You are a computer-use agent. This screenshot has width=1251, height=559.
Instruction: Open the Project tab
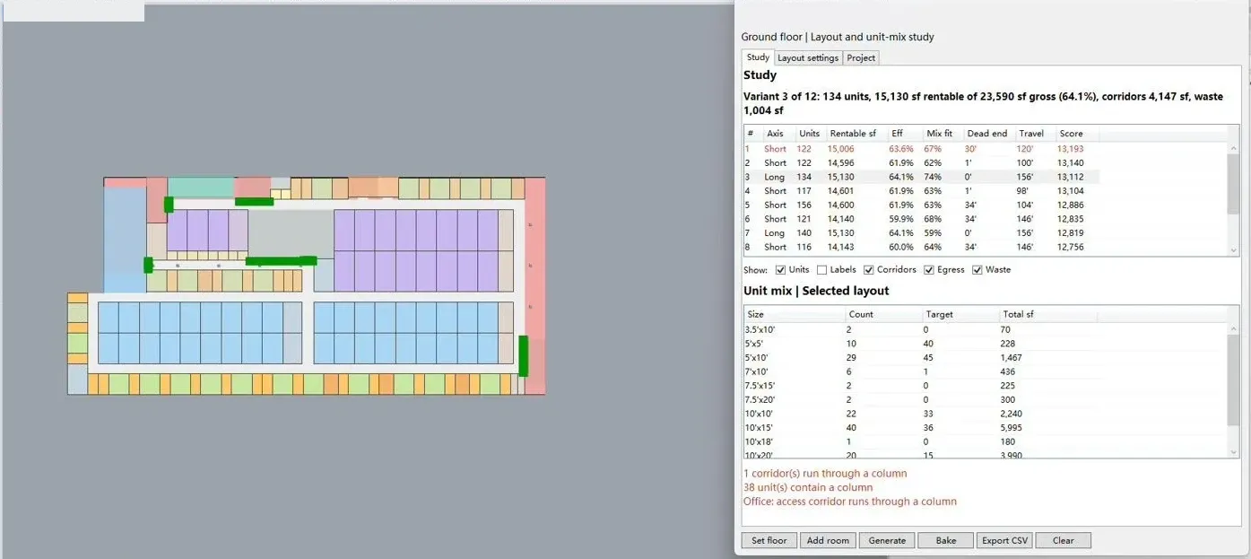(x=861, y=58)
